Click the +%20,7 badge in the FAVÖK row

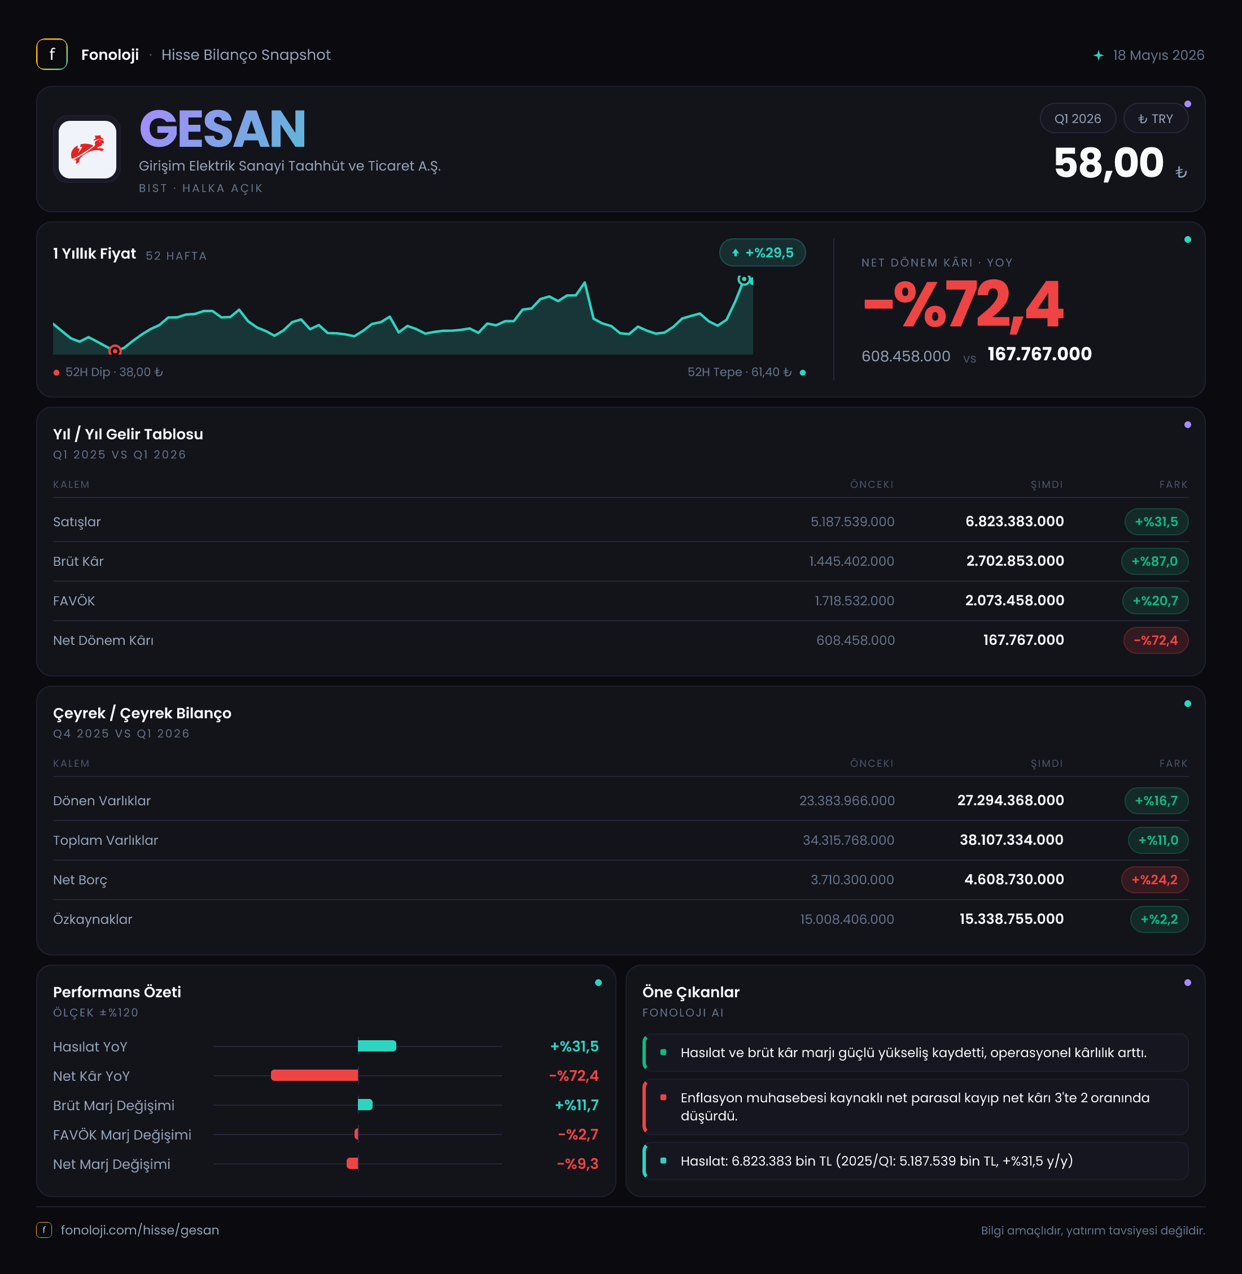1155,601
